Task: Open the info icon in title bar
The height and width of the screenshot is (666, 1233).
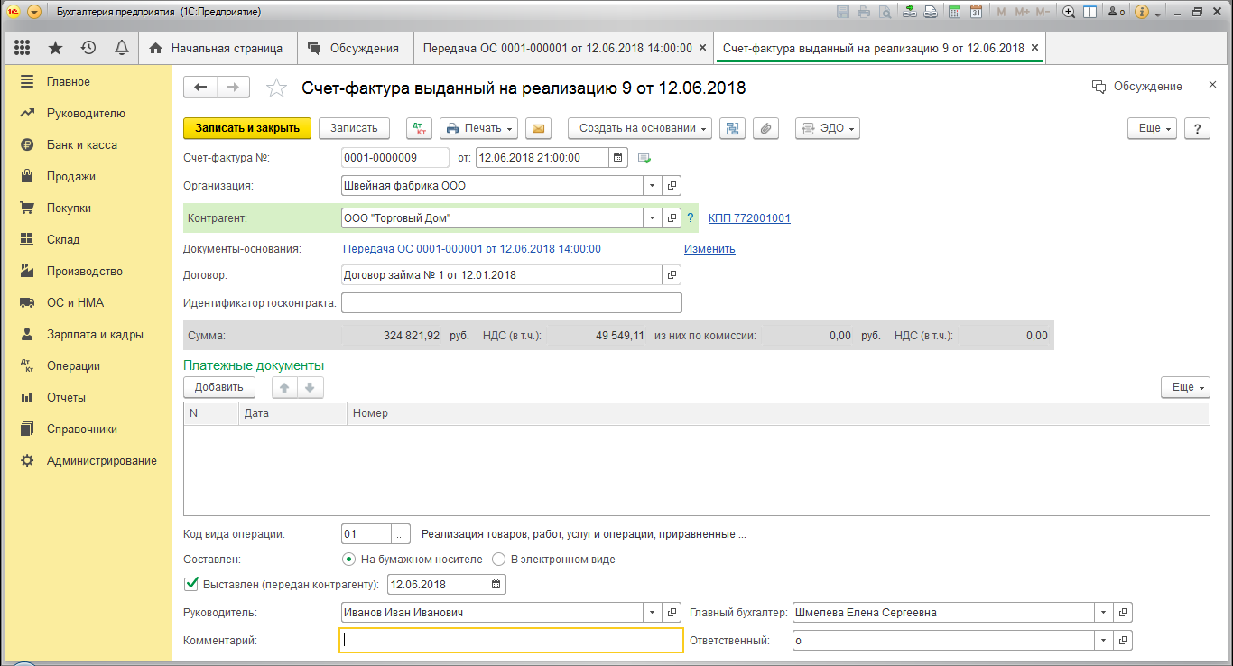Action: [x=1142, y=12]
